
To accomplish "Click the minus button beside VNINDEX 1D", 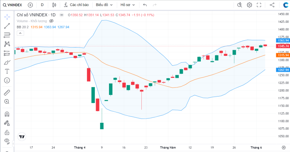I will click(62, 15).
